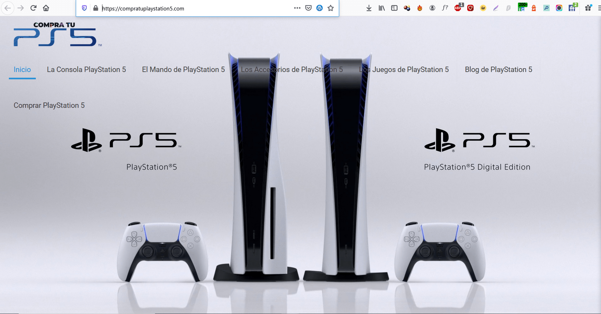Click the flame face extension icon
This screenshot has height=314, width=601.
pyautogui.click(x=420, y=8)
